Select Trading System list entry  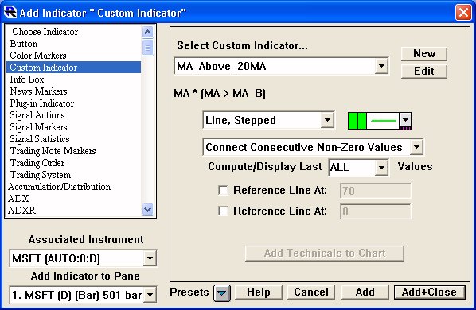tap(73, 175)
